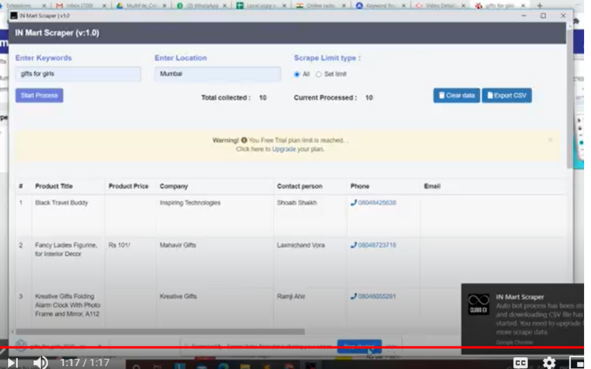Image resolution: width=591 pixels, height=369 pixels.
Task: Open the video player settings gear
Action: (x=549, y=363)
